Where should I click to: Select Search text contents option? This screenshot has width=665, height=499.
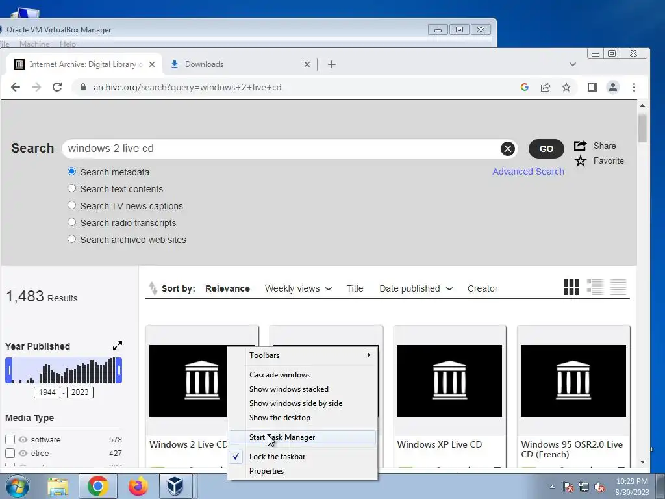(71, 188)
